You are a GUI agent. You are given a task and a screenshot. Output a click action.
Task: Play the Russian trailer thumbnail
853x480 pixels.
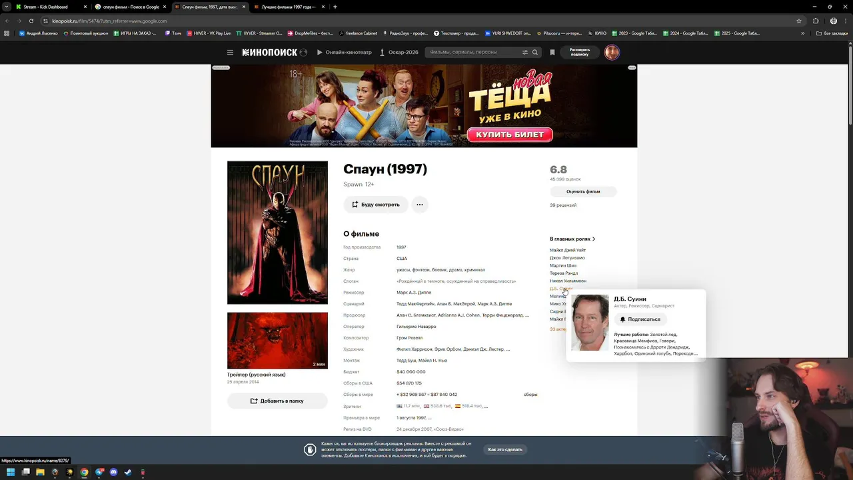point(277,341)
